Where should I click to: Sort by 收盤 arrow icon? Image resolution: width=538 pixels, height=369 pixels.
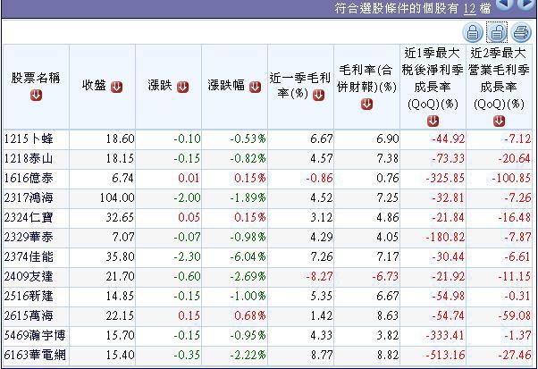(117, 87)
